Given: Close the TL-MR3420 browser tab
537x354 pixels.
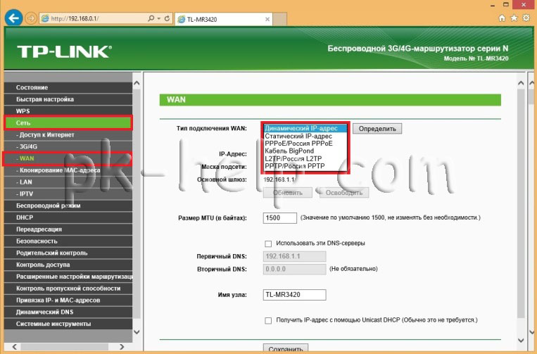Looking at the screenshot, I should [267, 20].
